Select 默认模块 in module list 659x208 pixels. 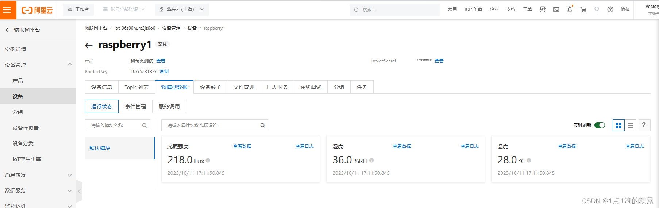click(x=119, y=148)
